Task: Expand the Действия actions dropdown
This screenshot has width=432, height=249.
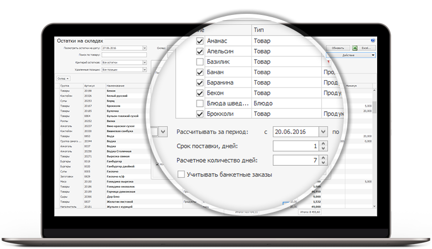Action: (x=352, y=55)
